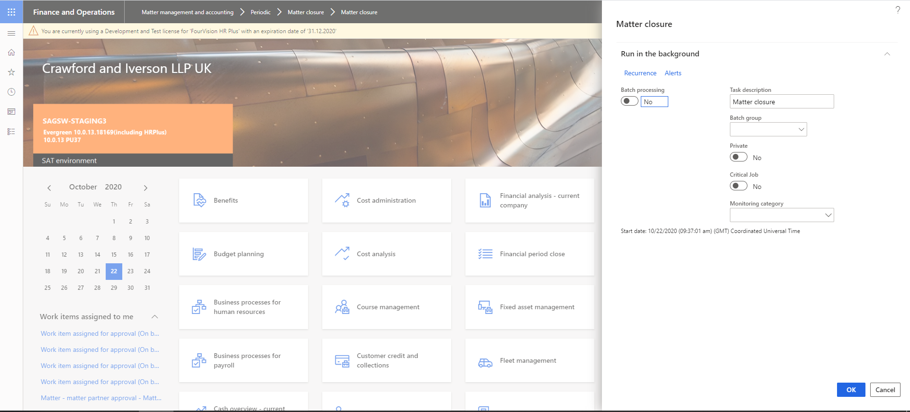Image resolution: width=910 pixels, height=412 pixels.
Task: Open the app launcher waffle icon
Action: [x=11, y=12]
